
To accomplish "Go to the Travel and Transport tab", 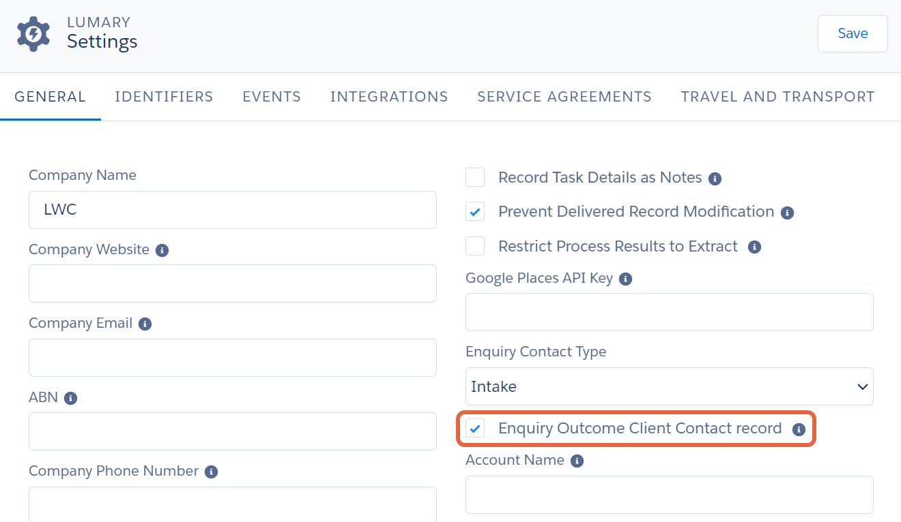I will pyautogui.click(x=777, y=97).
